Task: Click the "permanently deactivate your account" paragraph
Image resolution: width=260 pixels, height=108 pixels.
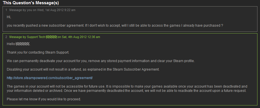Action: [x=101, y=61]
